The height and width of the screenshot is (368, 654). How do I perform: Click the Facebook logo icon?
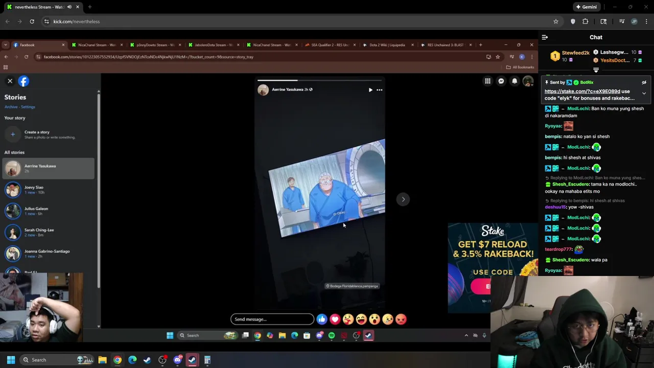tap(24, 81)
